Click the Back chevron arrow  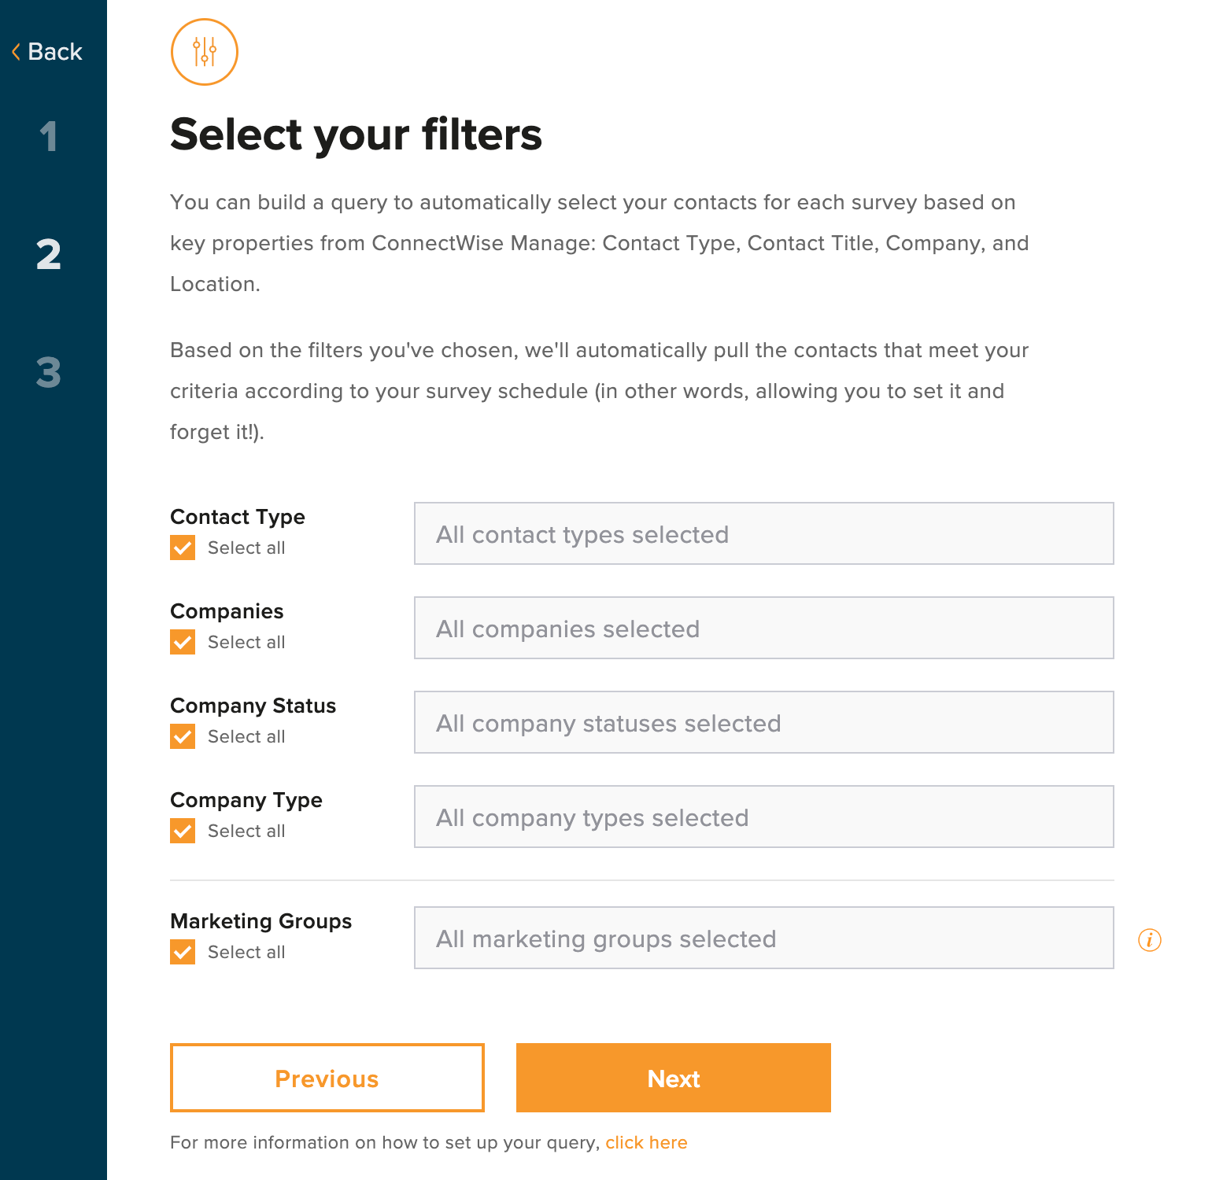pyautogui.click(x=16, y=52)
